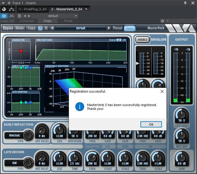Click the Late/Early balance knob
Image resolution: width=197 pixels, height=174 pixels.
click(182, 115)
